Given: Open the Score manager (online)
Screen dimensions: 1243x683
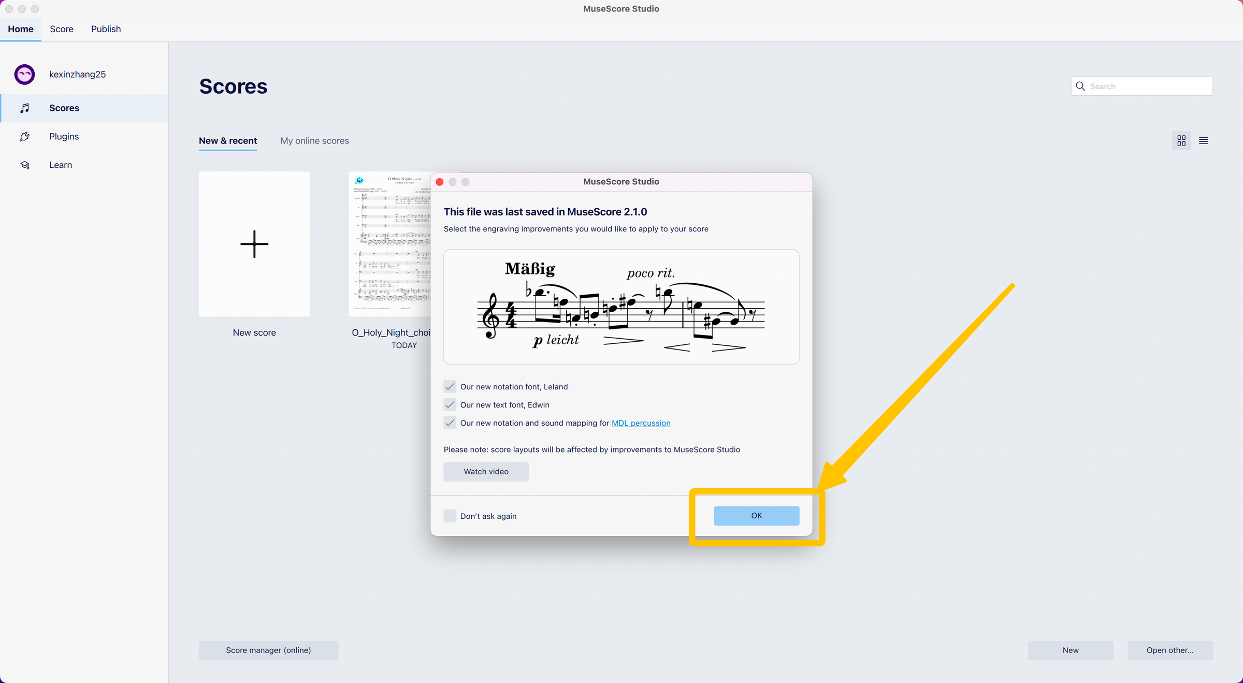Looking at the screenshot, I should coord(268,650).
